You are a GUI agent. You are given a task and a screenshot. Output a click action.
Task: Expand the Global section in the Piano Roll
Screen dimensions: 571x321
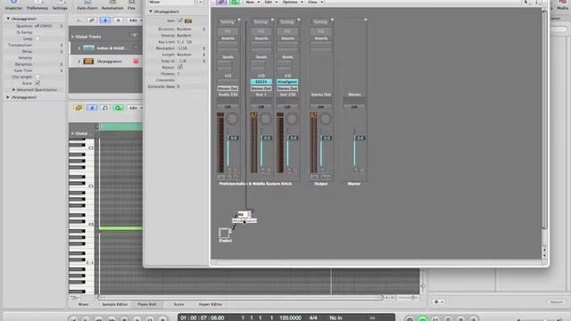[x=72, y=134]
